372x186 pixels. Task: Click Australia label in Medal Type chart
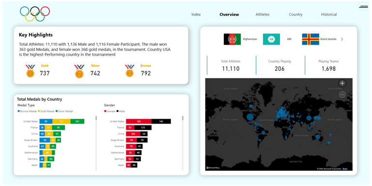pyautogui.click(x=33, y=146)
